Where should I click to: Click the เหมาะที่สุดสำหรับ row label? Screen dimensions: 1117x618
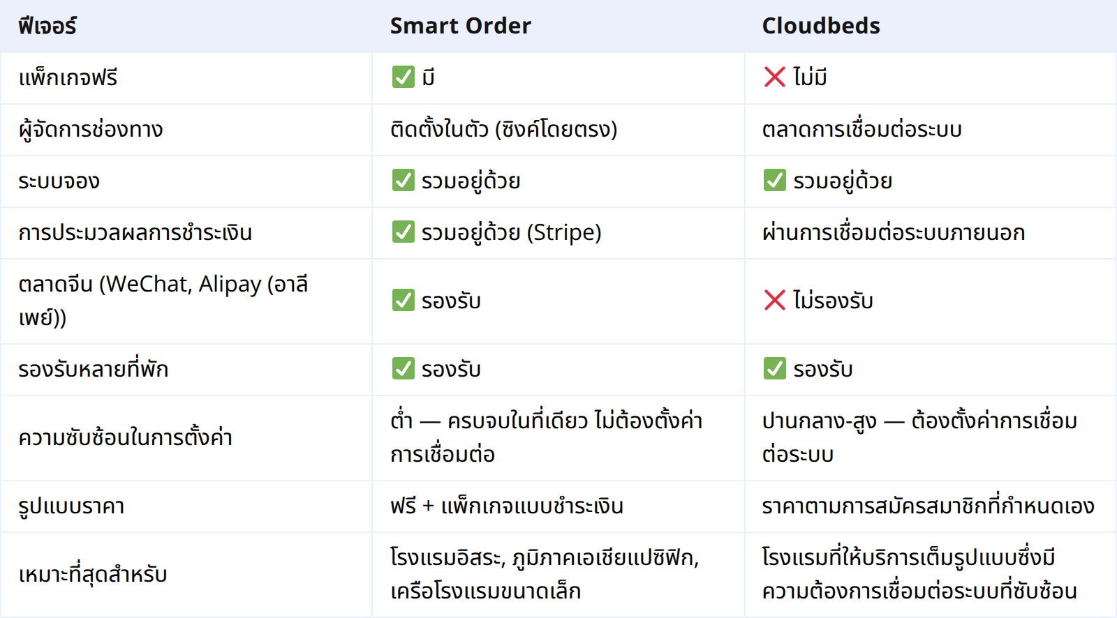93,574
